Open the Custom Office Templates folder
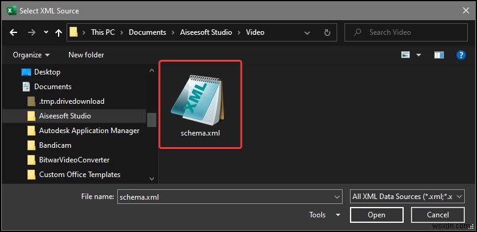This screenshot has height=232, width=477. click(x=79, y=175)
